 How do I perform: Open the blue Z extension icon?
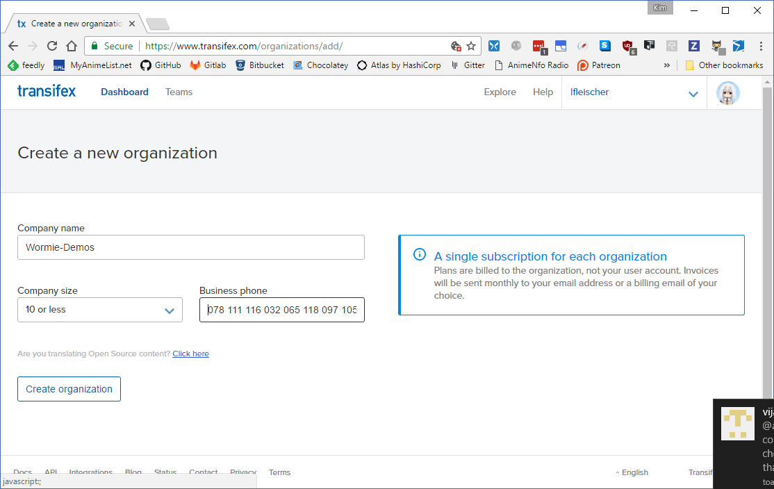(x=693, y=46)
